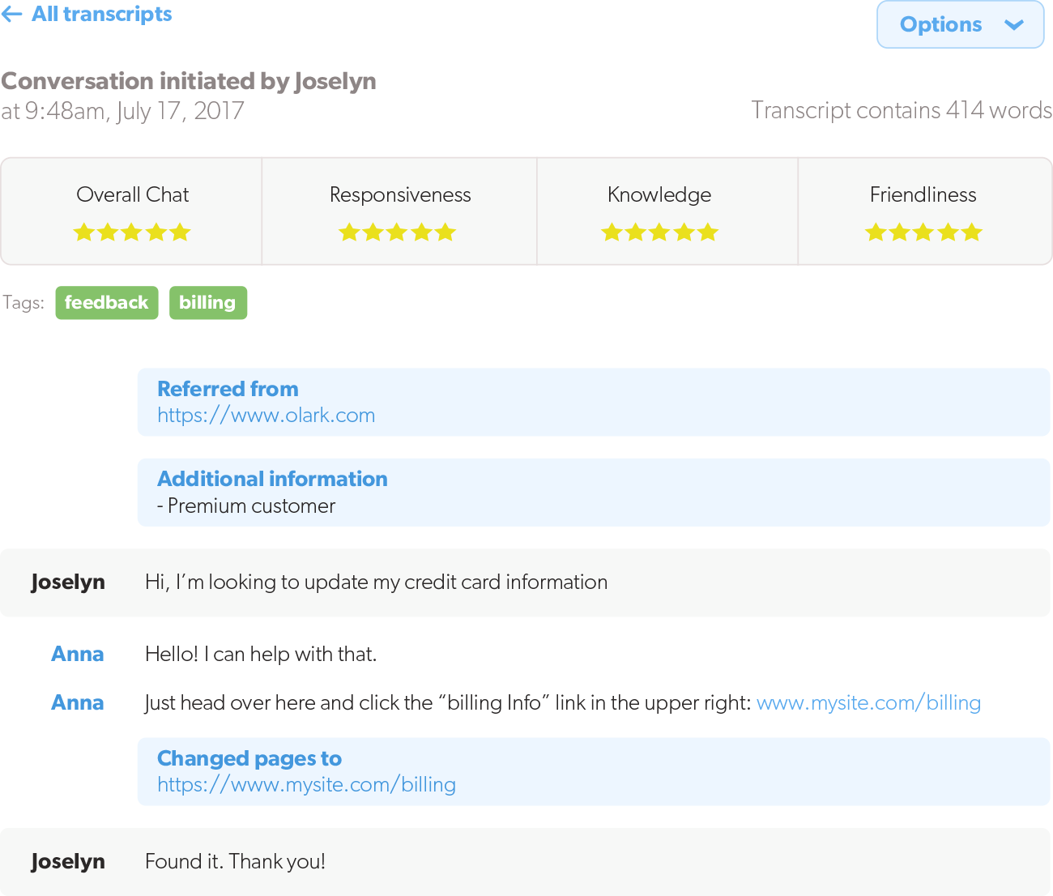Select the second star under Overall Chat
Viewport: 1053px width, 896px height.
(108, 233)
